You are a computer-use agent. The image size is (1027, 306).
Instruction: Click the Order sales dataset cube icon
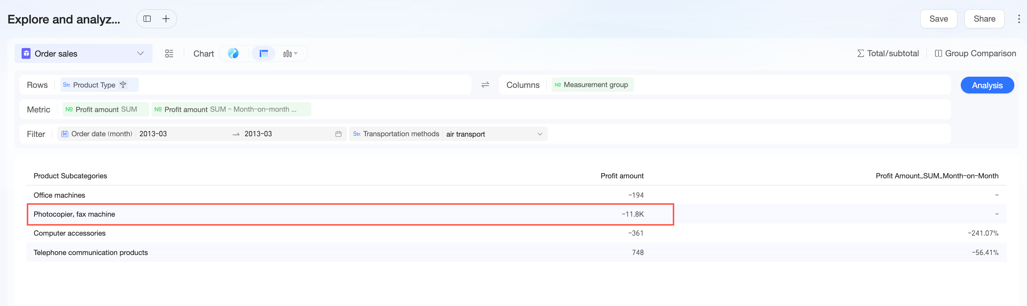(26, 54)
